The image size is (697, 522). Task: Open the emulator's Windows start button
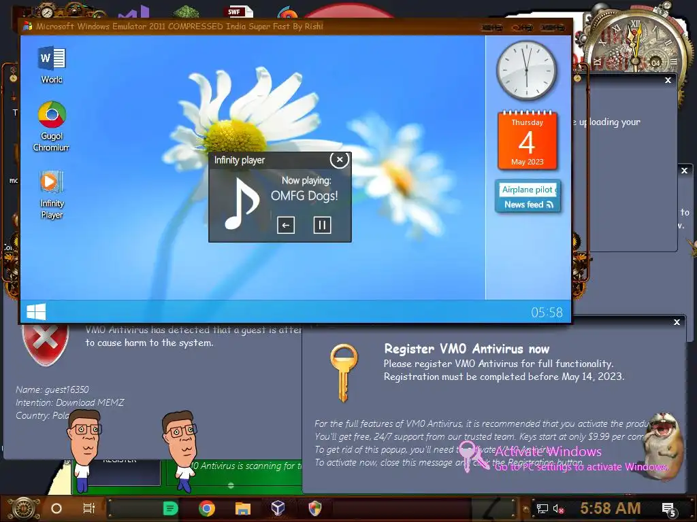point(36,311)
